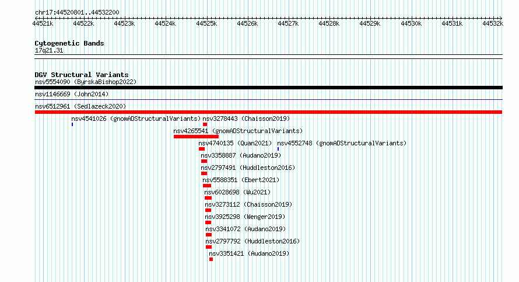Select red glyph under nsv6028698
This screenshot has width=519, height=282.
coord(208,198)
